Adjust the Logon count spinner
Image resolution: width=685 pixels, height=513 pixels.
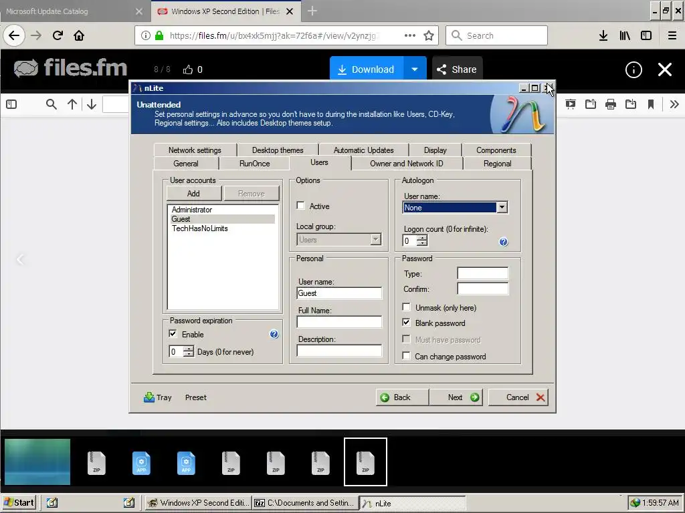pyautogui.click(x=422, y=240)
